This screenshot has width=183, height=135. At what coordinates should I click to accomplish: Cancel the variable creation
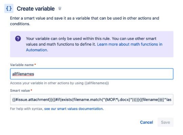point(146,122)
